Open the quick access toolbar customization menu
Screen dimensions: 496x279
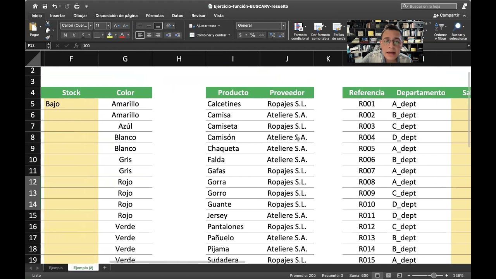tap(86, 7)
